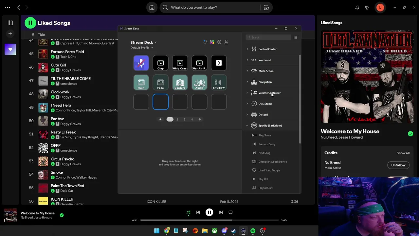The width and height of the screenshot is (419, 236).
Task: Click Spotify Home icon
Action: click(152, 7)
